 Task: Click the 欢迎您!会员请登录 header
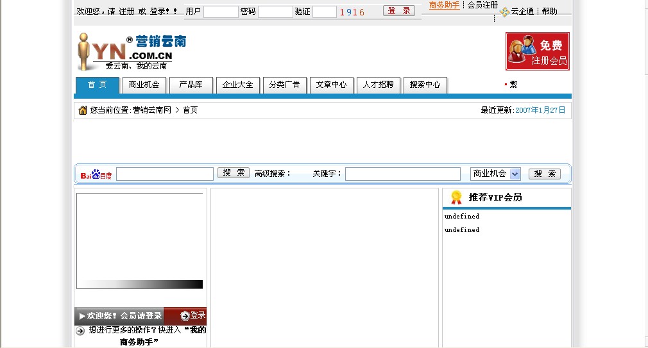coord(124,316)
